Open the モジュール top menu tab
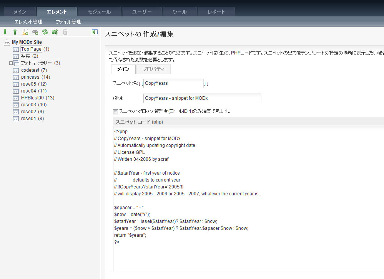 click(100, 12)
